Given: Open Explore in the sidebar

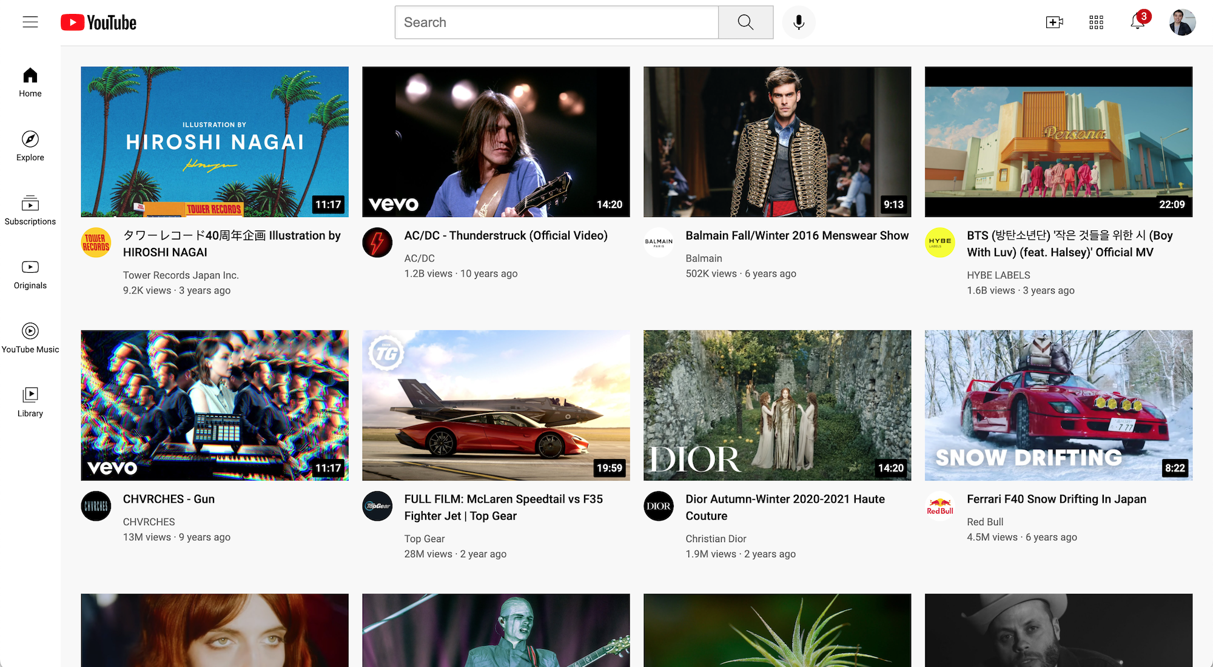Looking at the screenshot, I should [x=30, y=146].
